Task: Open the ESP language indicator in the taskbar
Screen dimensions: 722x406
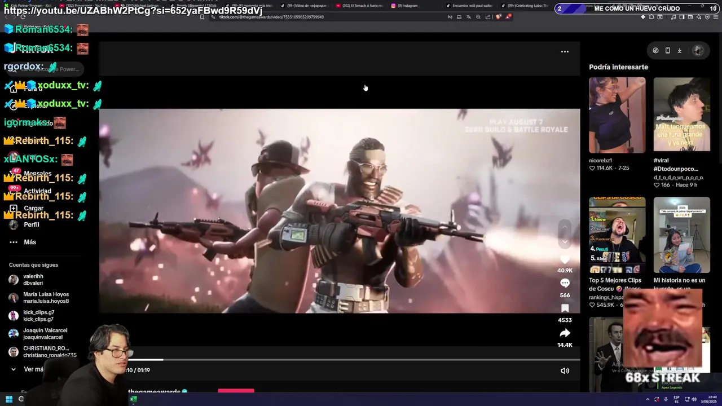Action: [676, 399]
